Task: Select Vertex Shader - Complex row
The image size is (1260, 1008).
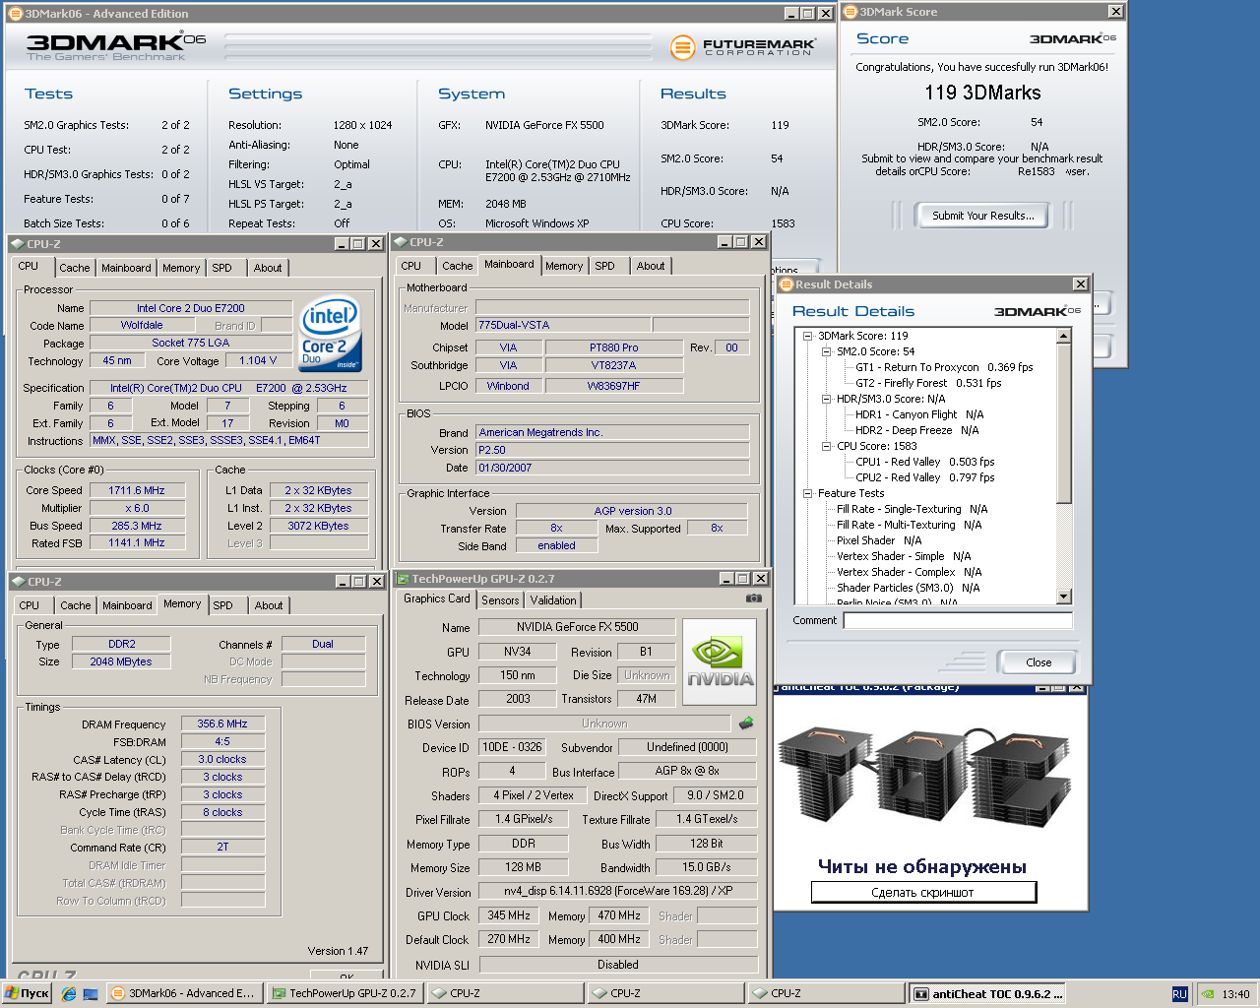Action: click(x=909, y=572)
